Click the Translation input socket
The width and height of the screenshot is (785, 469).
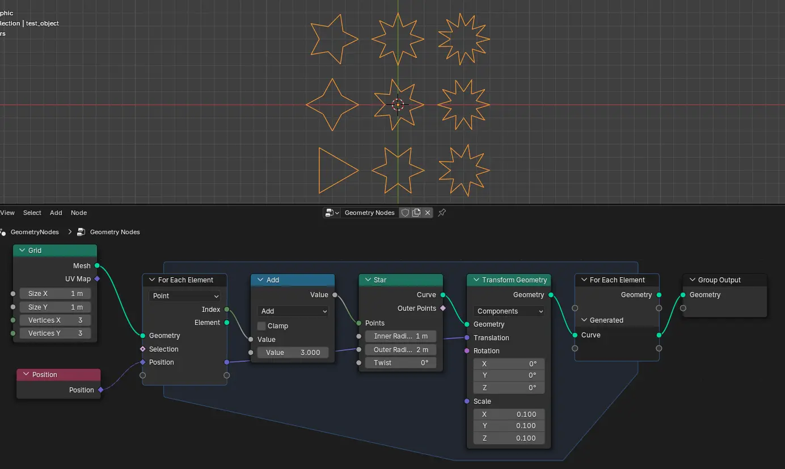[467, 337]
